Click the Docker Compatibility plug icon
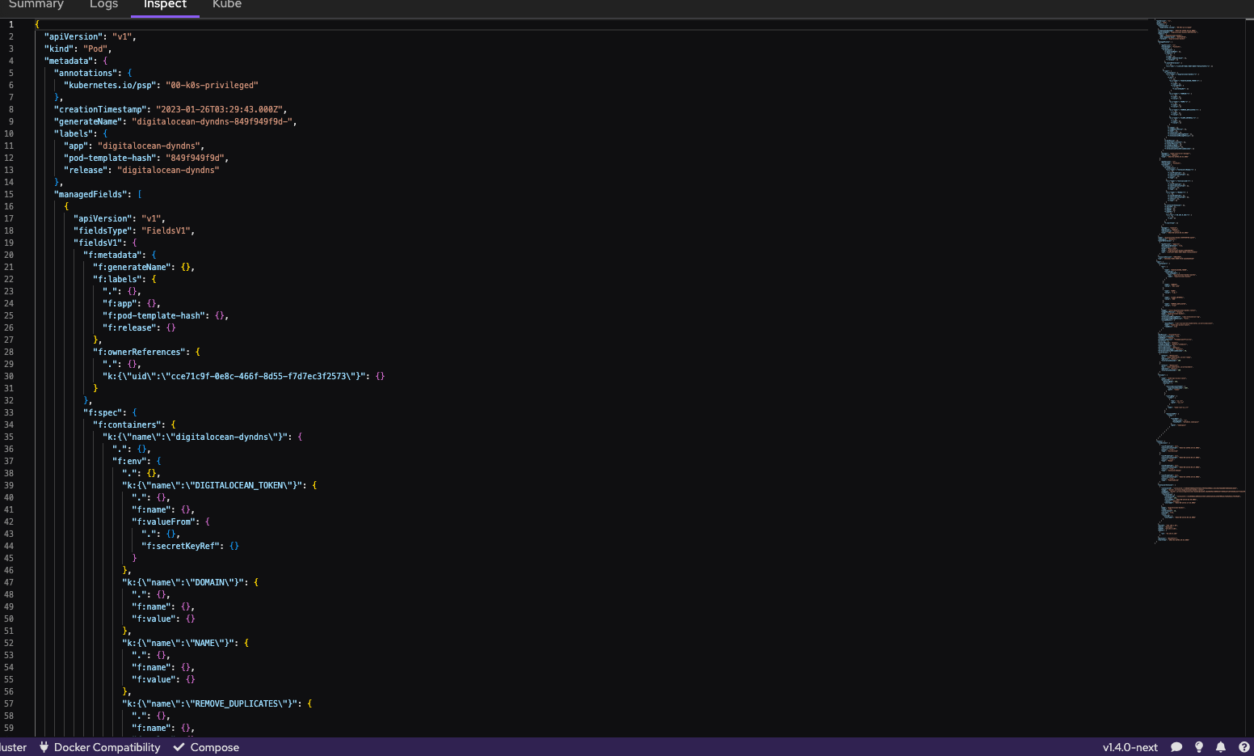The height and width of the screenshot is (756, 1254). [x=44, y=747]
